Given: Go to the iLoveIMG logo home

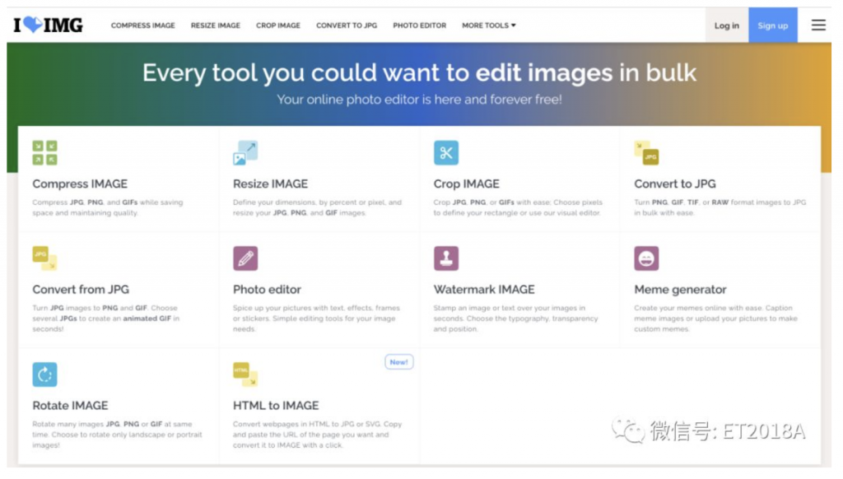Looking at the screenshot, I should tap(48, 26).
